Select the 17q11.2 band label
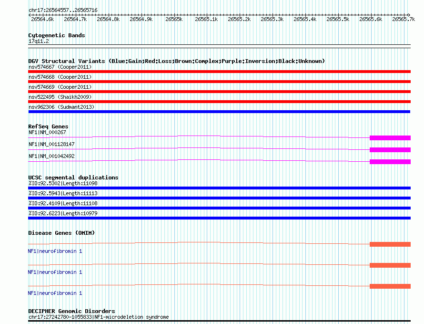Screen dimensions: 424x324 click(39, 41)
